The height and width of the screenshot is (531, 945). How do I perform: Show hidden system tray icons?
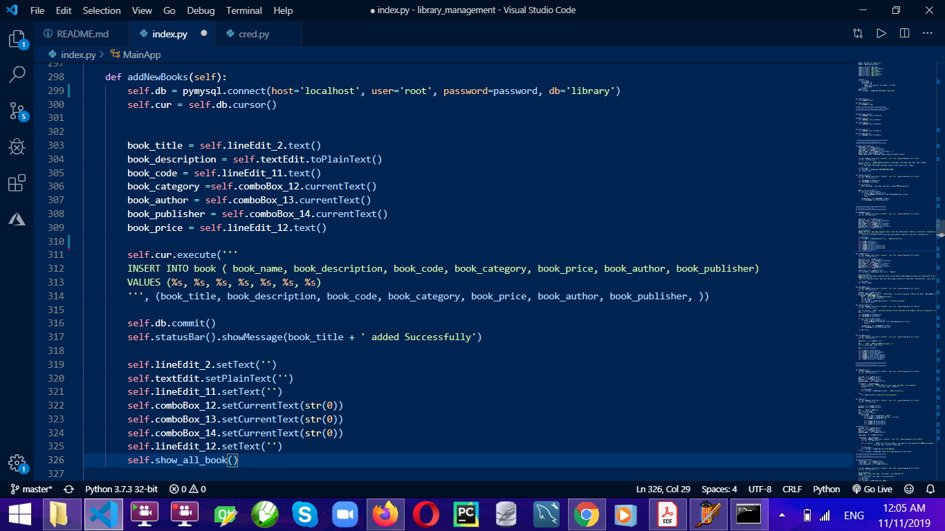click(x=782, y=515)
